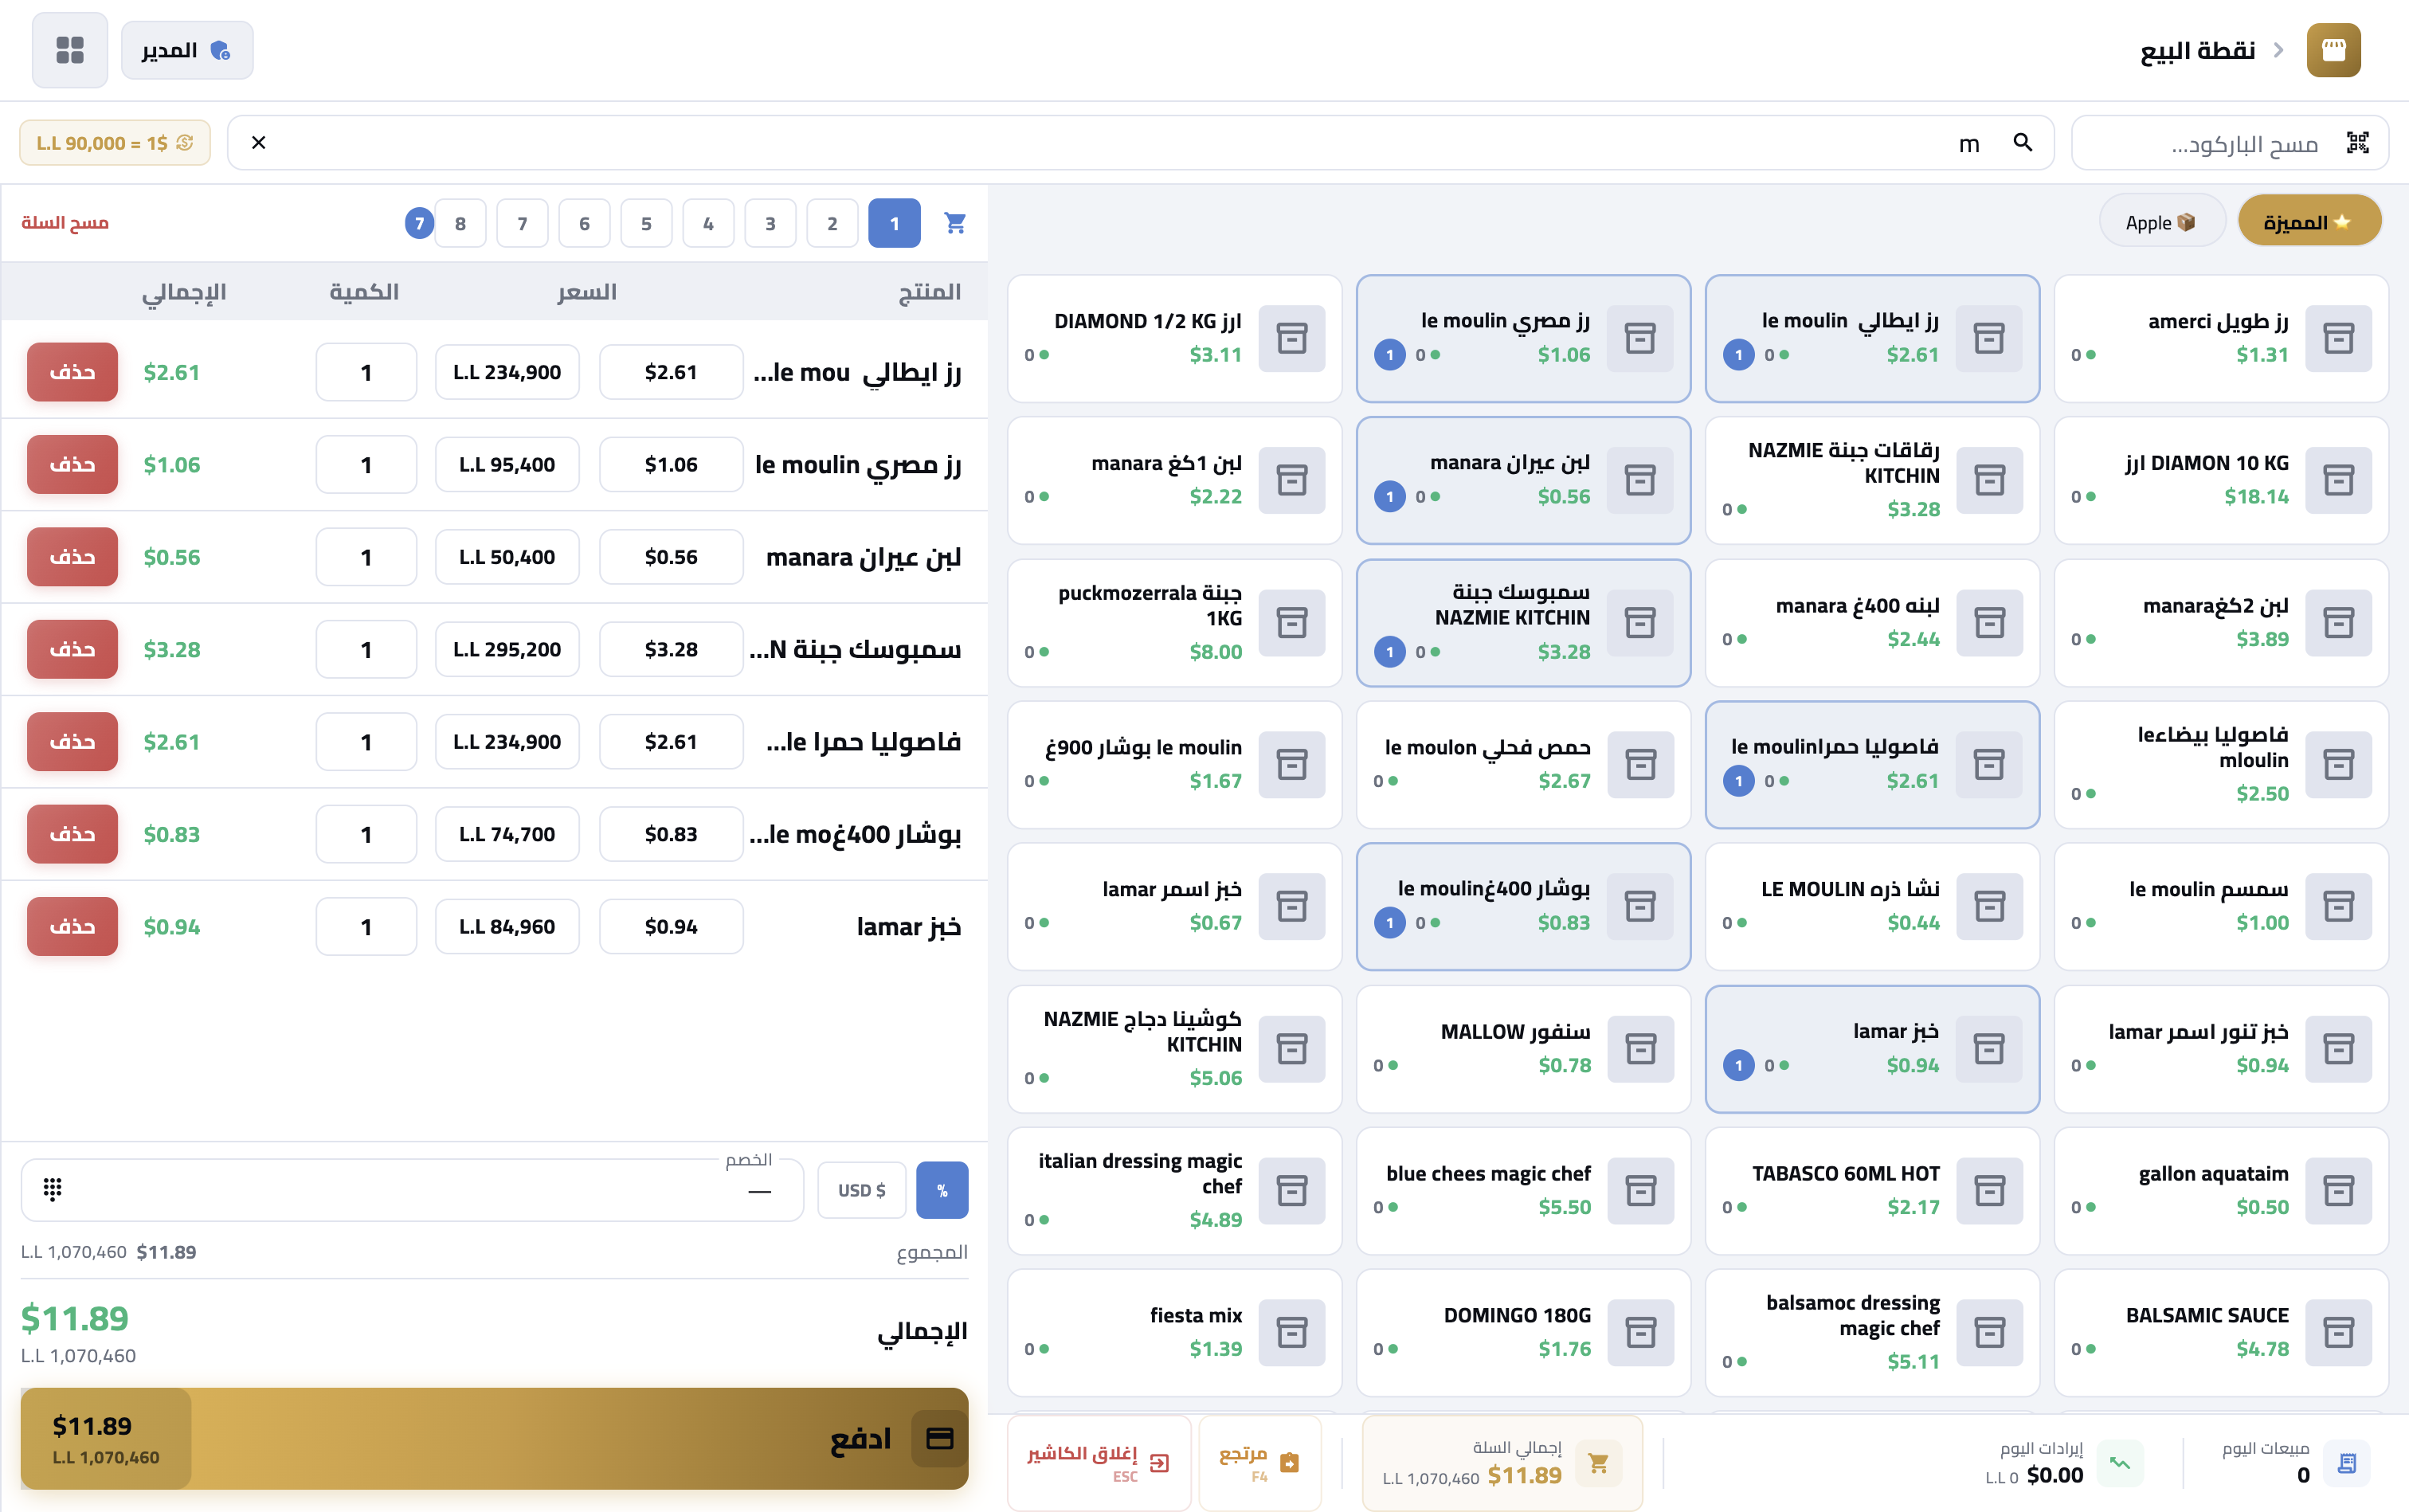Select the Apple category tab
Image resolution: width=2409 pixels, height=1512 pixels.
(2160, 222)
